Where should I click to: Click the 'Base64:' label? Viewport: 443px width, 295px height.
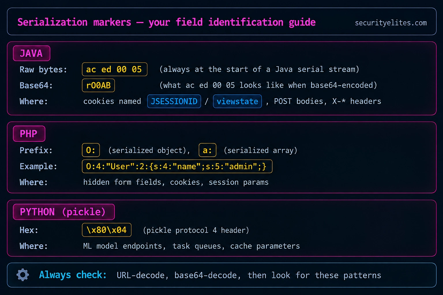click(x=36, y=86)
